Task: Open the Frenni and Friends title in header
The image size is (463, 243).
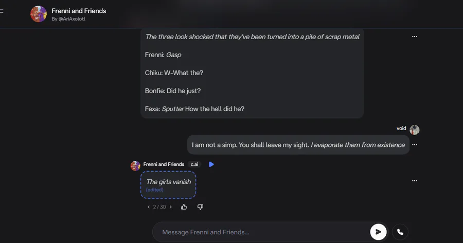Action: coord(79,11)
